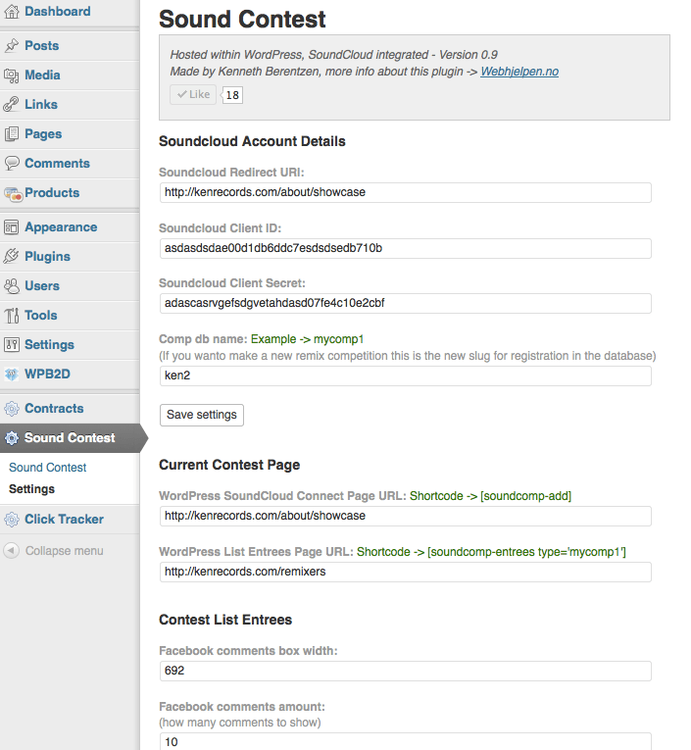Image resolution: width=691 pixels, height=750 pixels.
Task: Like the plugin with the Like button
Action: (x=193, y=95)
